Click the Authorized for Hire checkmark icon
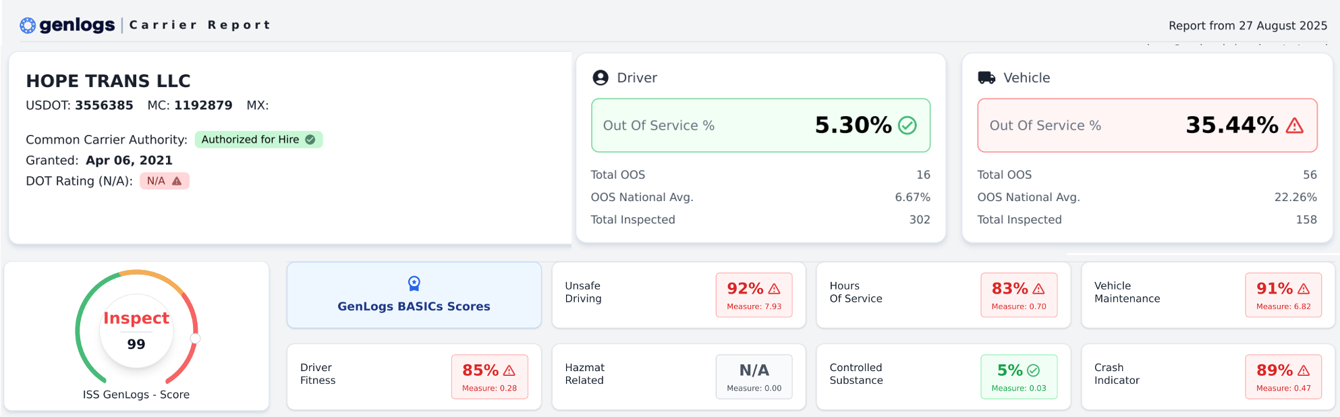 pos(310,140)
